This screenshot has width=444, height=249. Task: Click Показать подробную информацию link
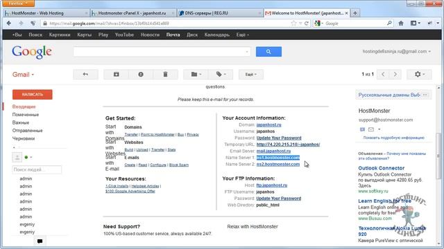(393, 138)
